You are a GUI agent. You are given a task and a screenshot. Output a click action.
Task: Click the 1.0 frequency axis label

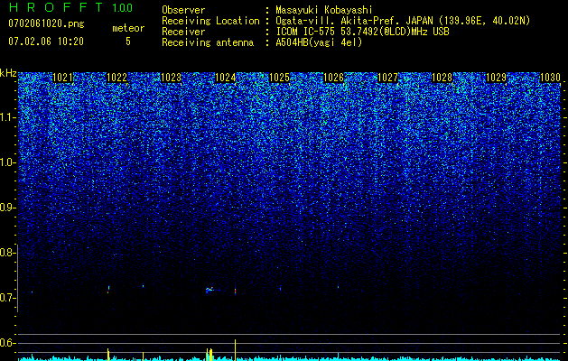click(x=7, y=162)
